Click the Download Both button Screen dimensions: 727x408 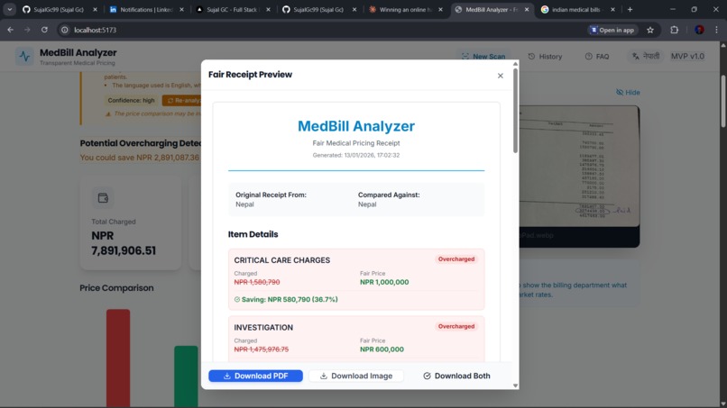click(456, 376)
